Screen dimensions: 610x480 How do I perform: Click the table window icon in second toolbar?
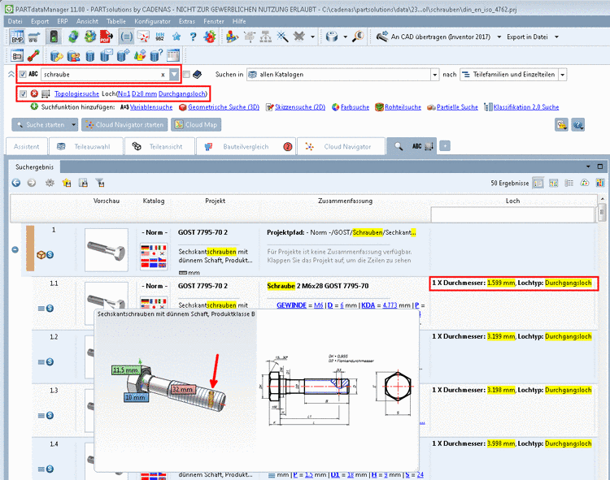172,56
